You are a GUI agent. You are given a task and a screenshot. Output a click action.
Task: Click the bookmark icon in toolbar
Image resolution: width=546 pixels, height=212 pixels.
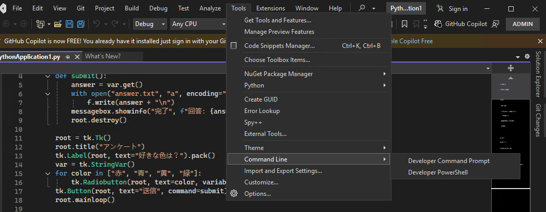coord(405,24)
